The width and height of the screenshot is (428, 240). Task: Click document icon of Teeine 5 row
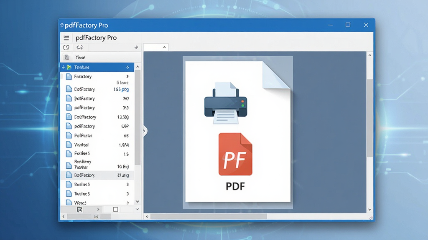pos(69,193)
